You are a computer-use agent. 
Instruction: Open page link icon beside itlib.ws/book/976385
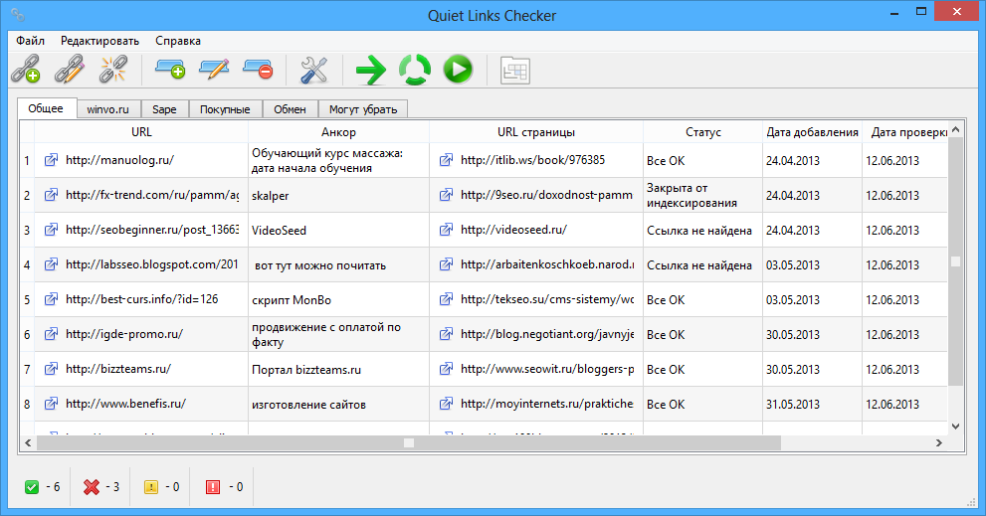click(446, 160)
